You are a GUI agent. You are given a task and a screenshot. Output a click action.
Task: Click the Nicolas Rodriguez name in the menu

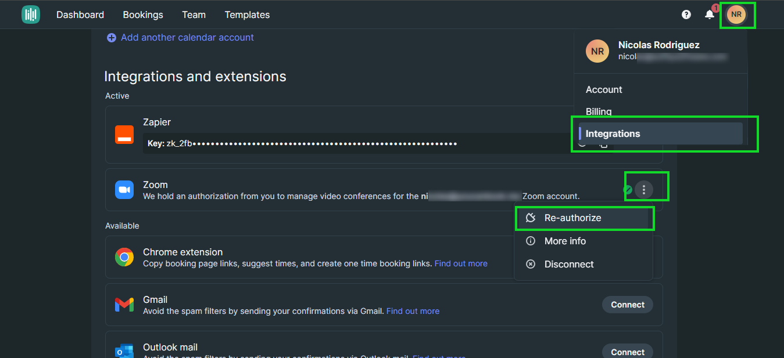click(x=659, y=45)
